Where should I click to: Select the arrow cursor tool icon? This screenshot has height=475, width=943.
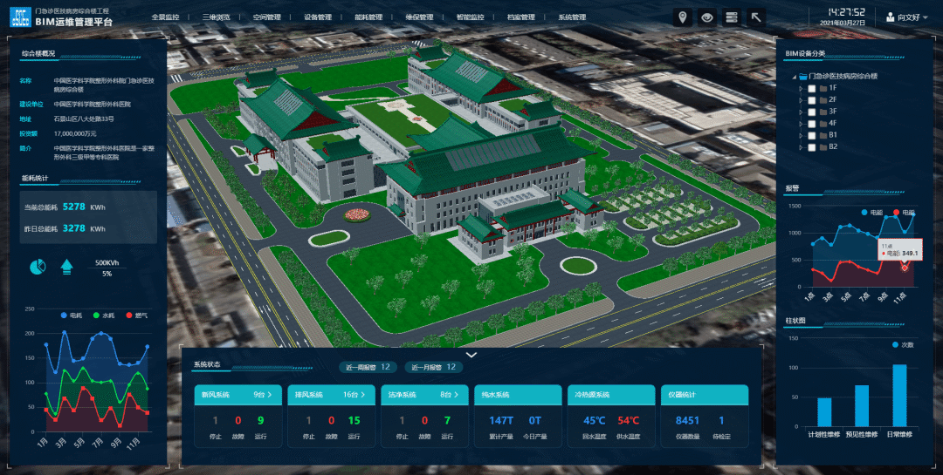(x=756, y=17)
